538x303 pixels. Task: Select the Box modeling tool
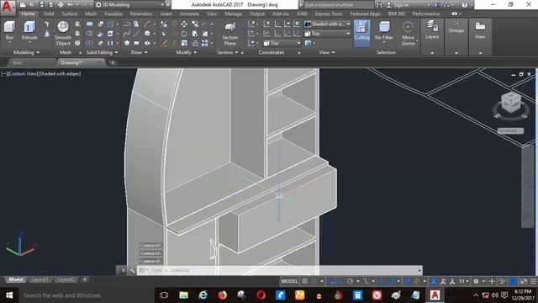tap(9, 31)
